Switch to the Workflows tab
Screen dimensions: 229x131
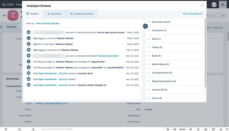(x=54, y=14)
